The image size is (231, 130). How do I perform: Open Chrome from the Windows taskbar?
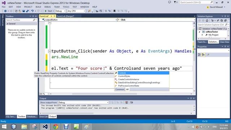click(56, 127)
